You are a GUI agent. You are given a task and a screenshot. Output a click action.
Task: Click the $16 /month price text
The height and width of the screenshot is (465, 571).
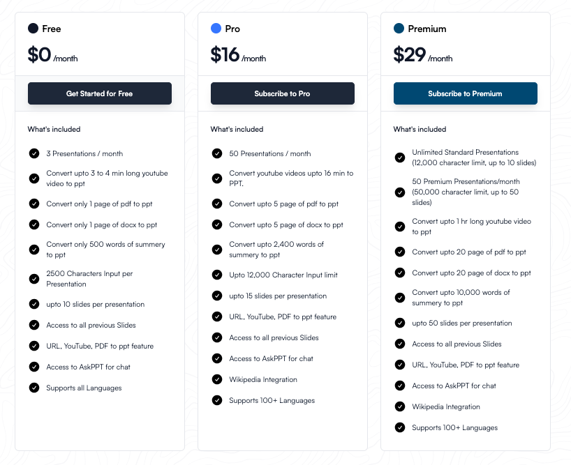click(x=237, y=55)
